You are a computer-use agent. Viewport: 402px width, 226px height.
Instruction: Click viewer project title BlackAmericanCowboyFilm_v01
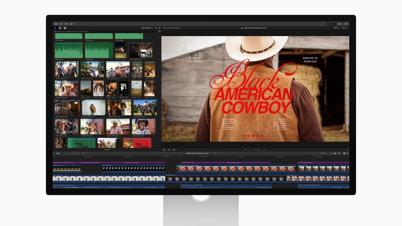pos(255,28)
